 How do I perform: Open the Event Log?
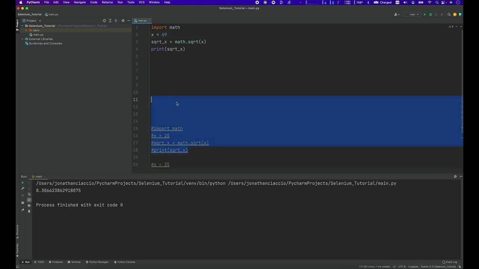click(450, 262)
